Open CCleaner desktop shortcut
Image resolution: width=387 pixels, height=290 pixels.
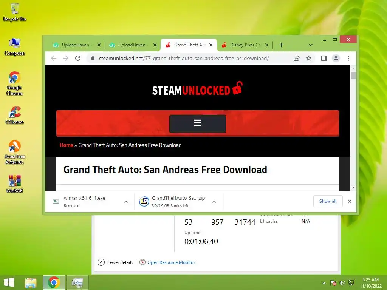[x=15, y=115]
